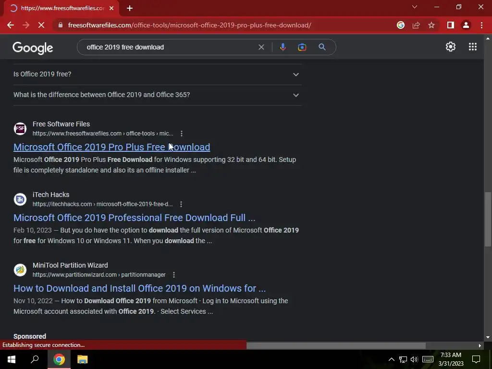Click the forward navigation arrow

[x=26, y=25]
